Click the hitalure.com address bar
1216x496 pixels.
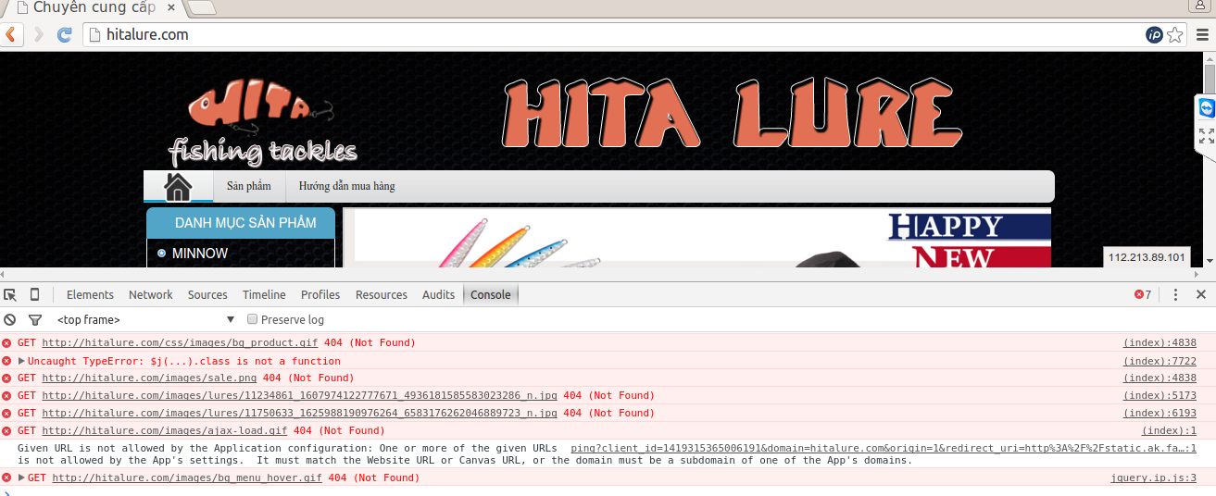pyautogui.click(x=611, y=34)
